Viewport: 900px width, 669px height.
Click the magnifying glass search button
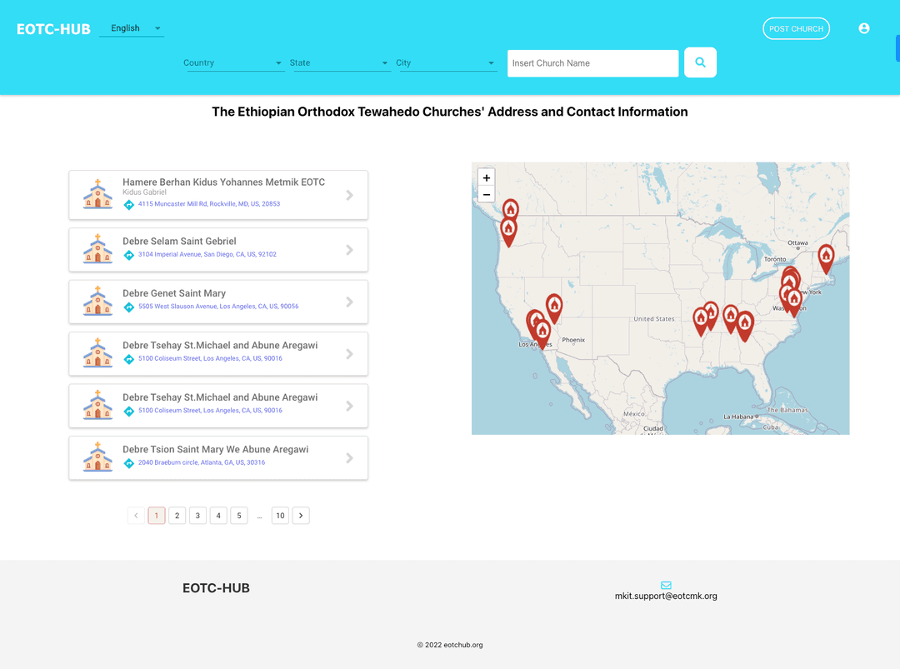coord(700,62)
